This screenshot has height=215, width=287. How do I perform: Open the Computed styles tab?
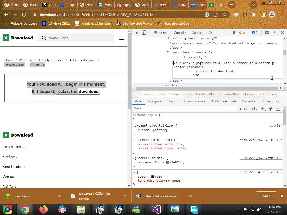(156, 101)
